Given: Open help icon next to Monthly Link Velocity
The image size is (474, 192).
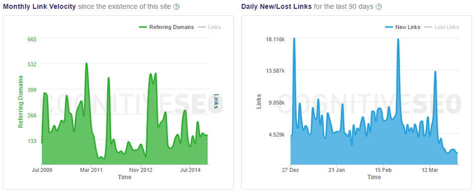Looking at the screenshot, I should tap(177, 7).
